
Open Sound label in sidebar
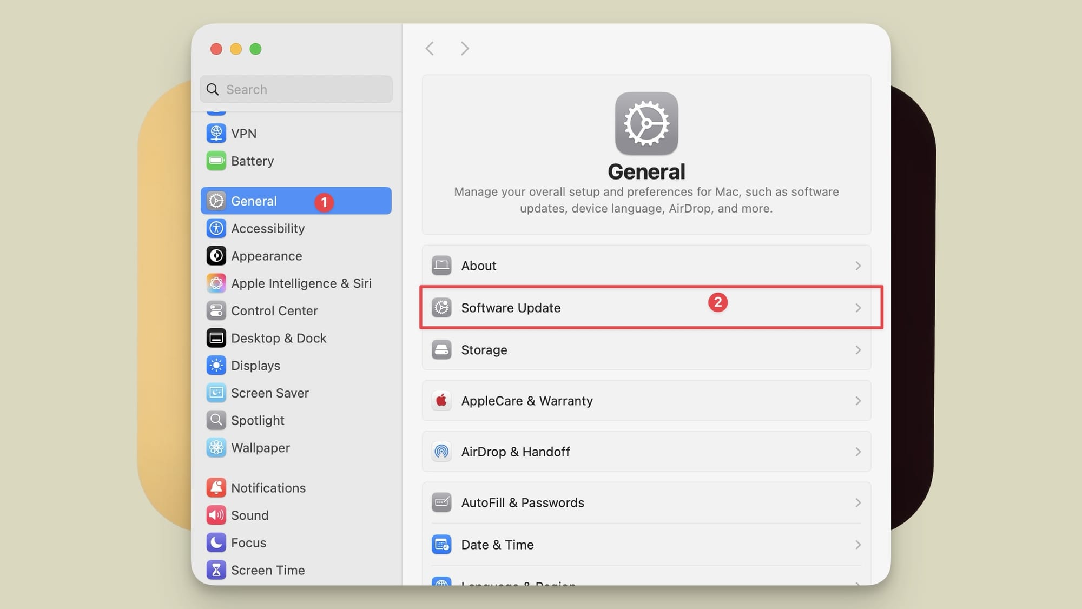point(249,515)
